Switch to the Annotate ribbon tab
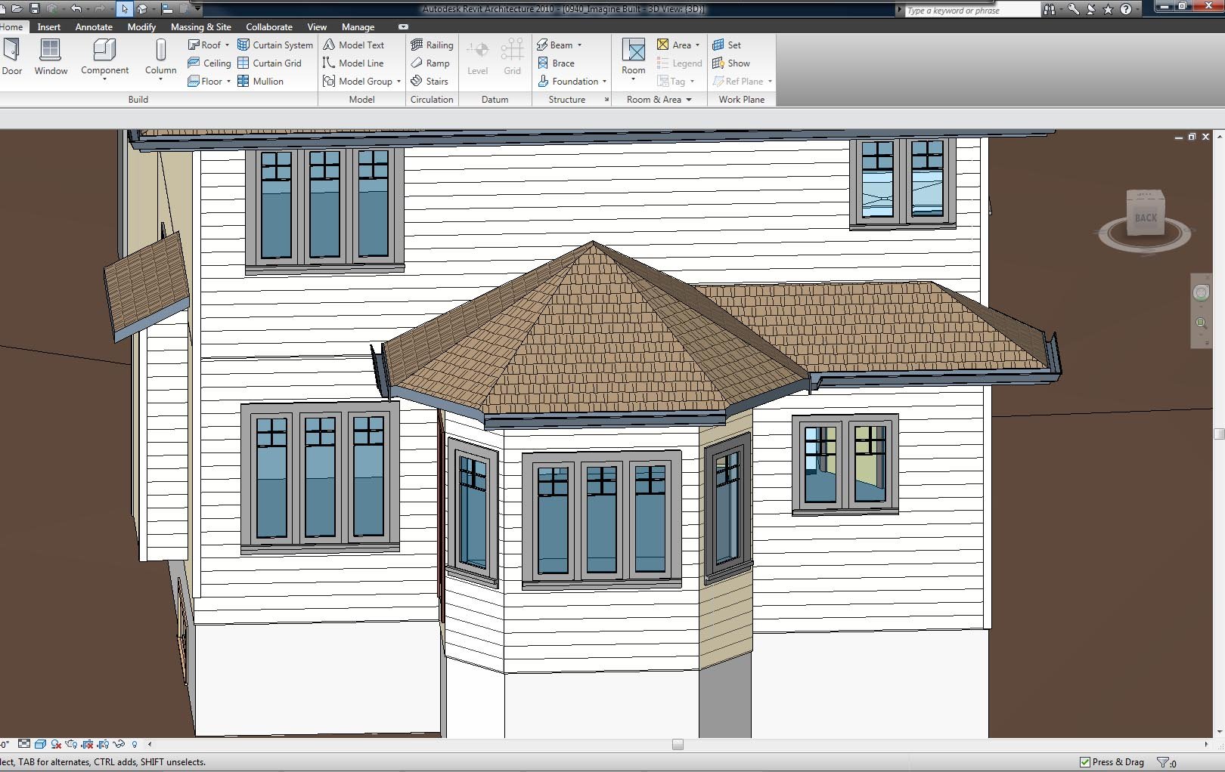This screenshot has width=1225, height=772. pyautogui.click(x=94, y=27)
